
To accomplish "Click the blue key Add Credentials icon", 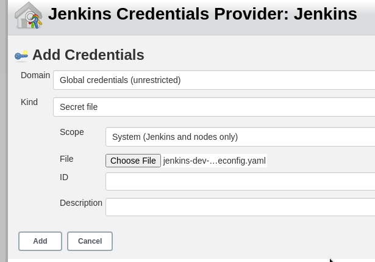I will pos(21,56).
